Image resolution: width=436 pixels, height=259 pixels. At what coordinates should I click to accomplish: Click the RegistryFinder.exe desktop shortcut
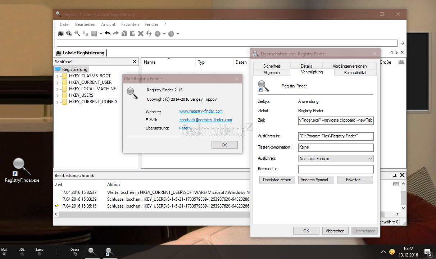[22, 171]
